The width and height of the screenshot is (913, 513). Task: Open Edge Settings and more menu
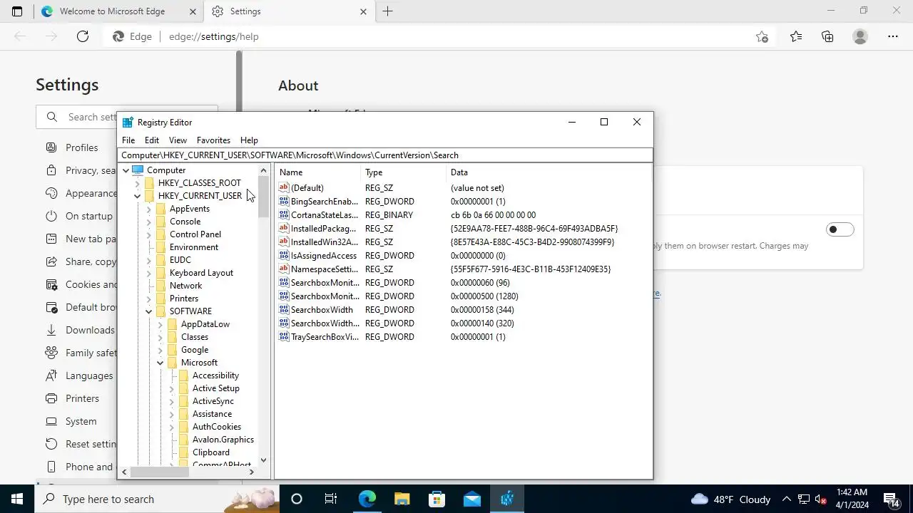[x=893, y=36]
